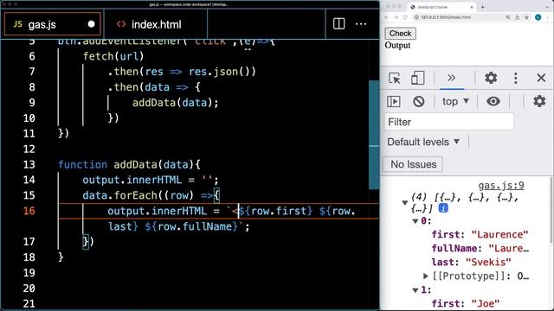Select the fullName property row in the console
Screen dimensions: 554x311
pyautogui.click(x=480, y=249)
